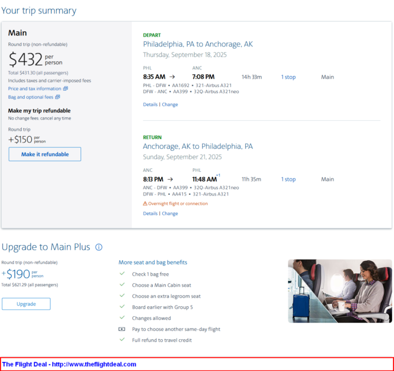Click the 'Your trip summary' heading
394x371 pixels.
39,11
